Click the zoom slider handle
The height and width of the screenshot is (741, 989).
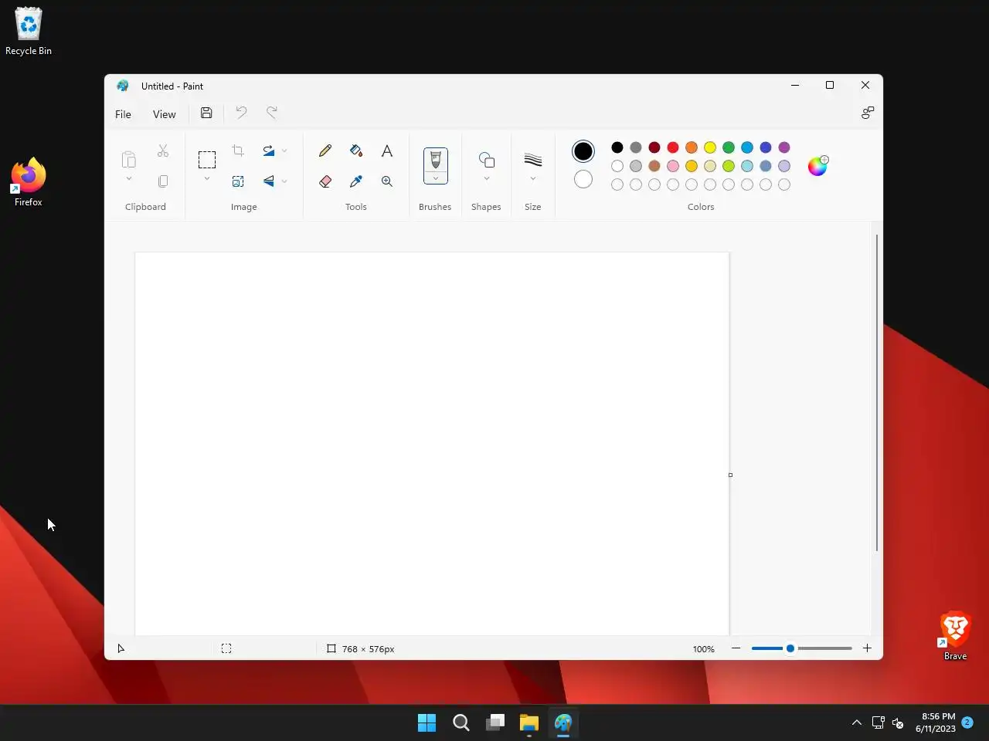coord(790,648)
